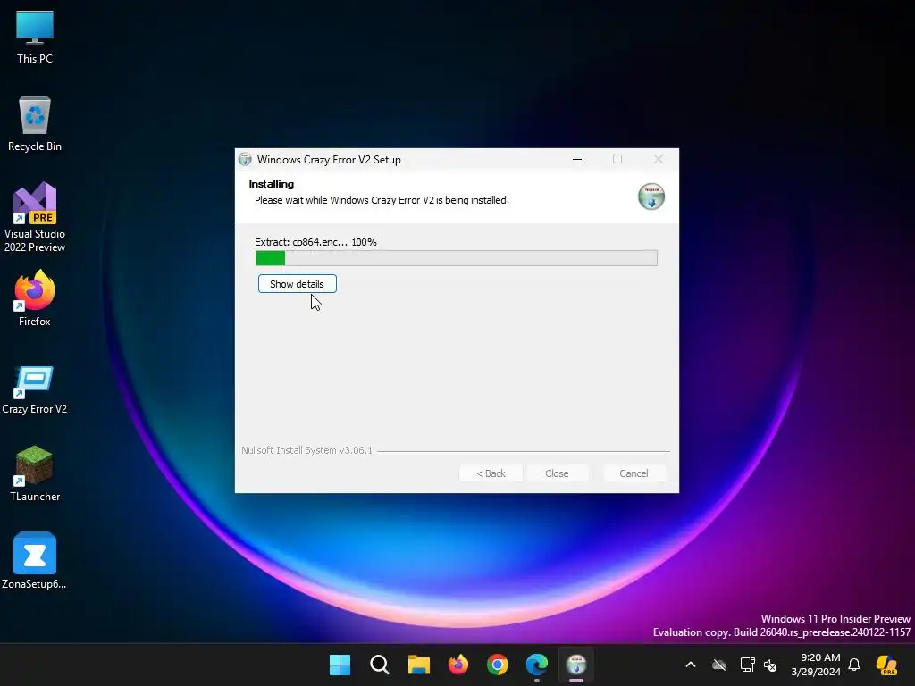Screen dimensions: 915x686
Task: Expand the hidden system tray icons chevron
Action: [x=691, y=665]
